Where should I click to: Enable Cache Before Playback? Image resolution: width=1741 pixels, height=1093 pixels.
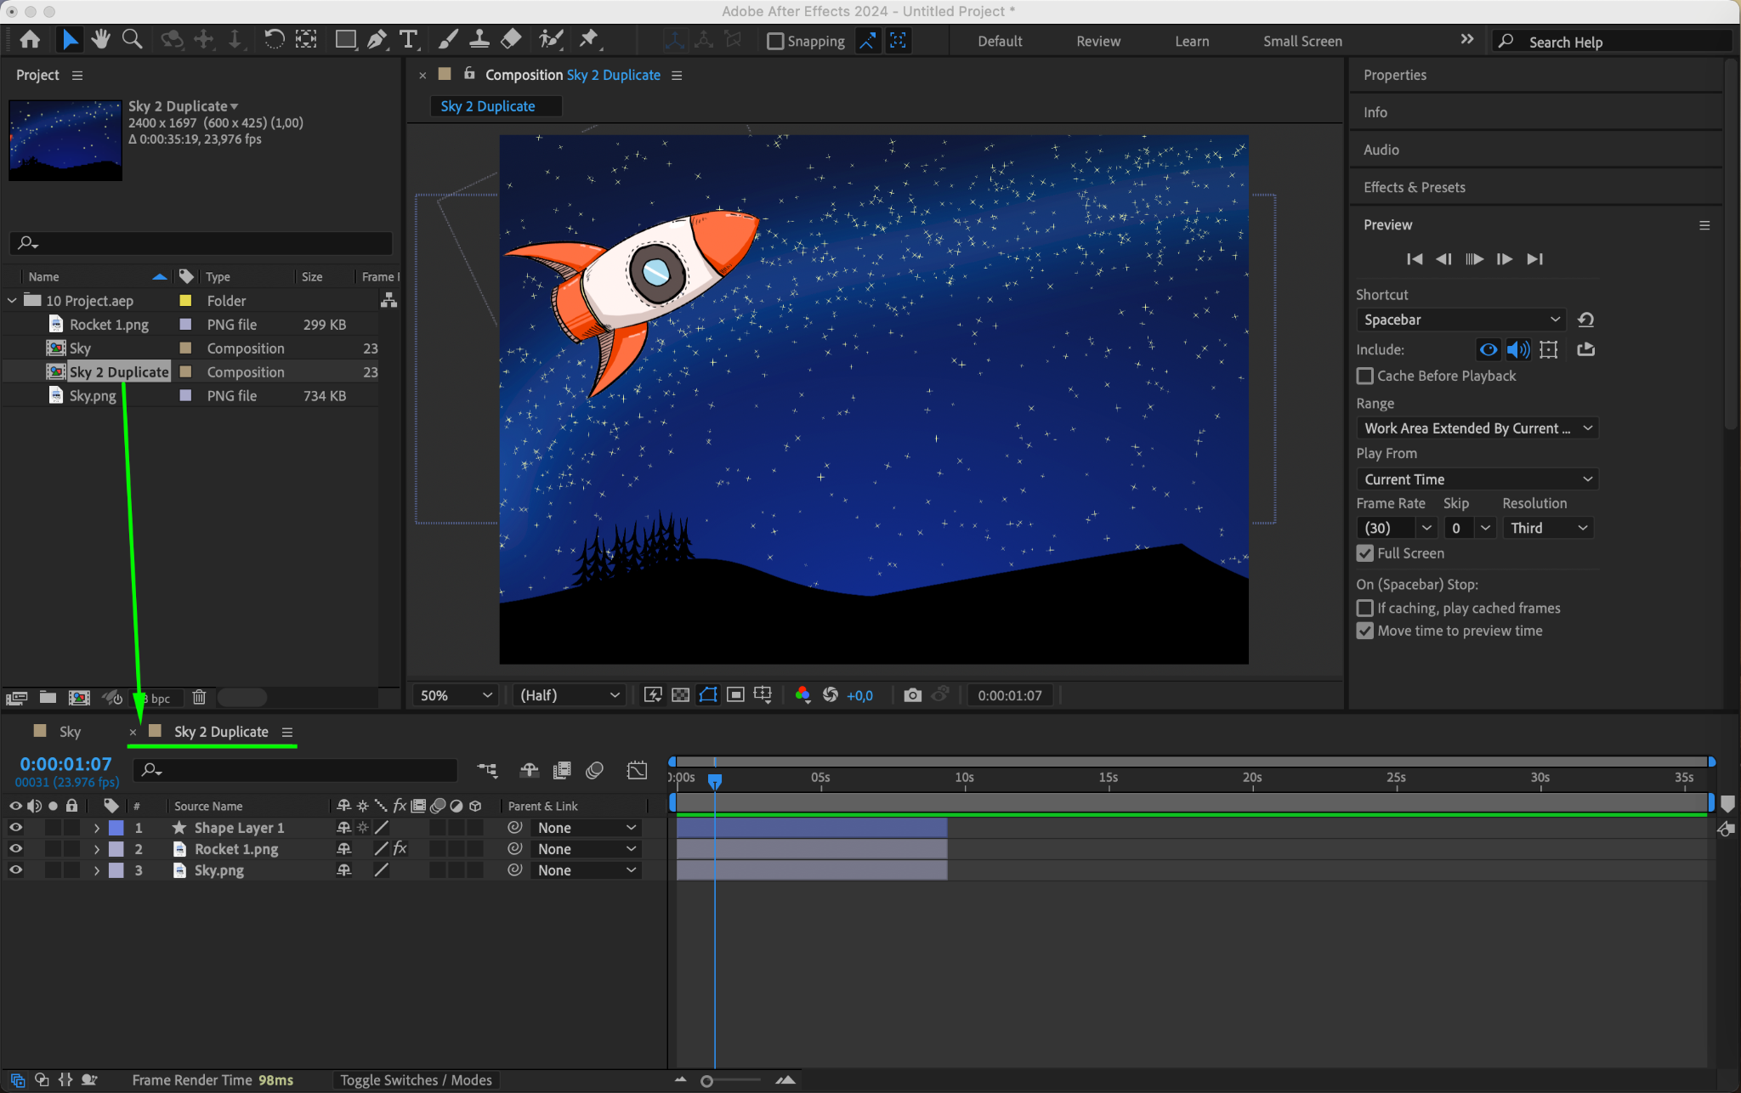pyautogui.click(x=1365, y=376)
